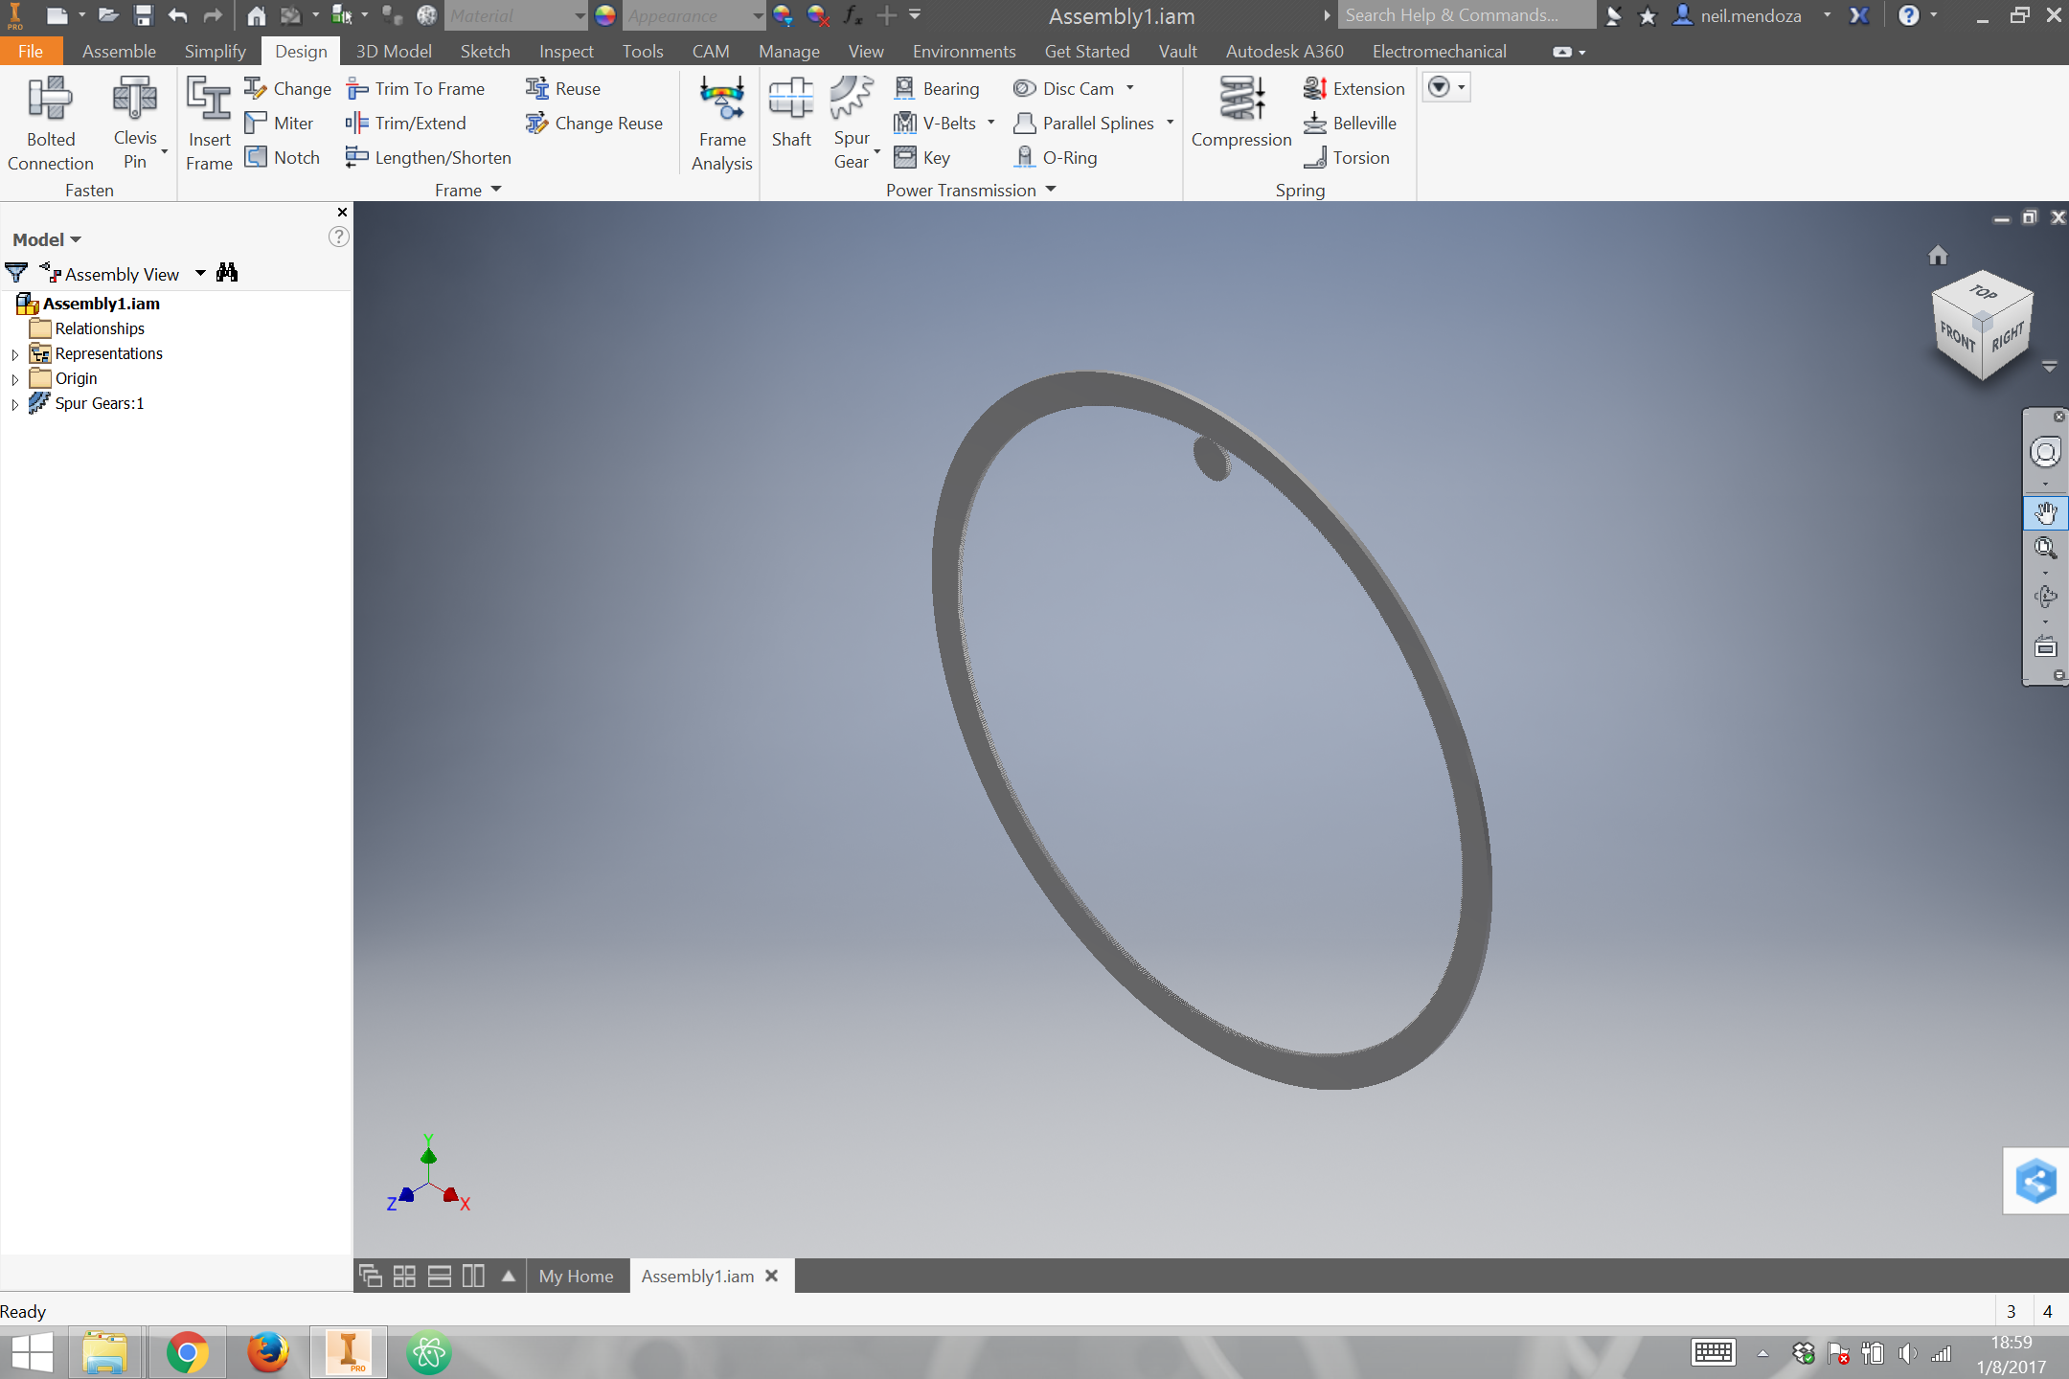Screen dimensions: 2069x1379
Task: Click the Undo arrow
Action: click(x=178, y=15)
